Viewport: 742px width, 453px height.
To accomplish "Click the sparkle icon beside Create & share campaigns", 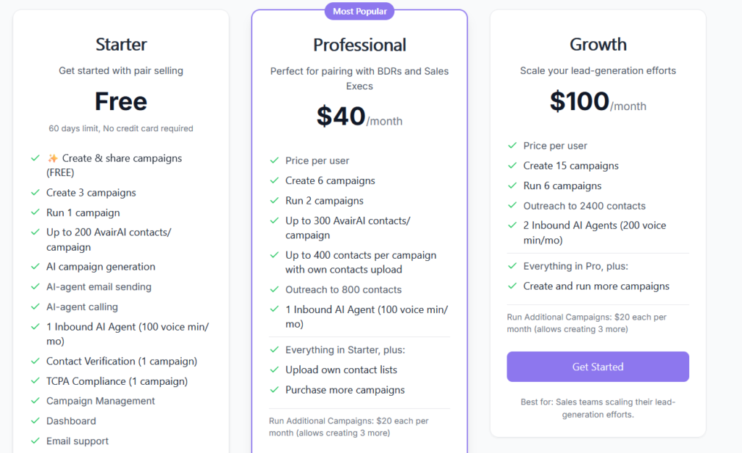I will tap(53, 158).
